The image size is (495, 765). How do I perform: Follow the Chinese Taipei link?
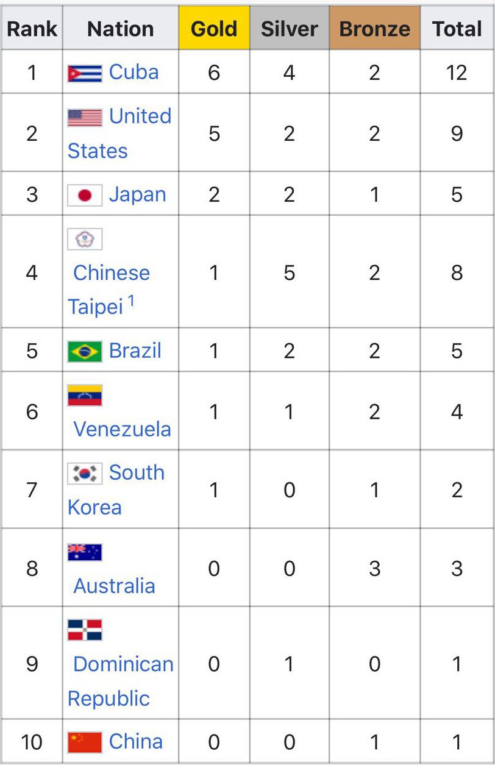(109, 290)
